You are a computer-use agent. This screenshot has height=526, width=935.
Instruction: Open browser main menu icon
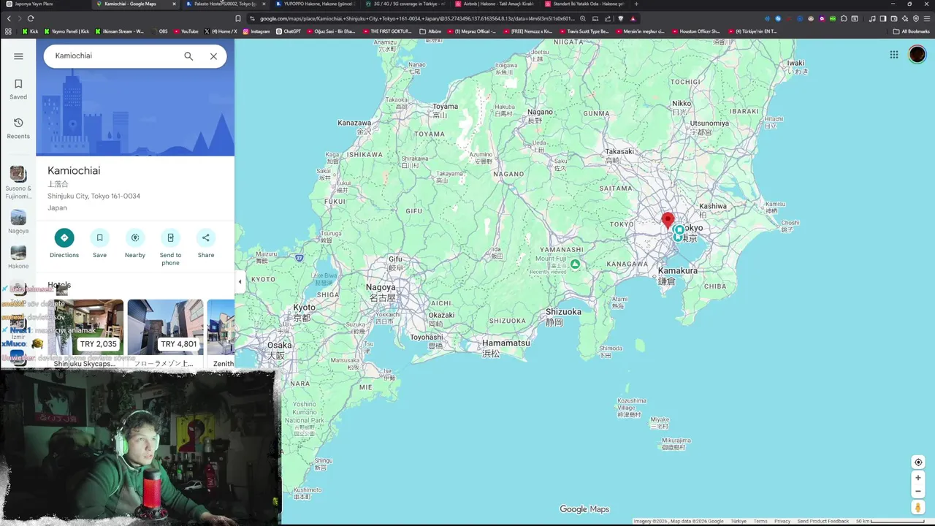coord(926,18)
